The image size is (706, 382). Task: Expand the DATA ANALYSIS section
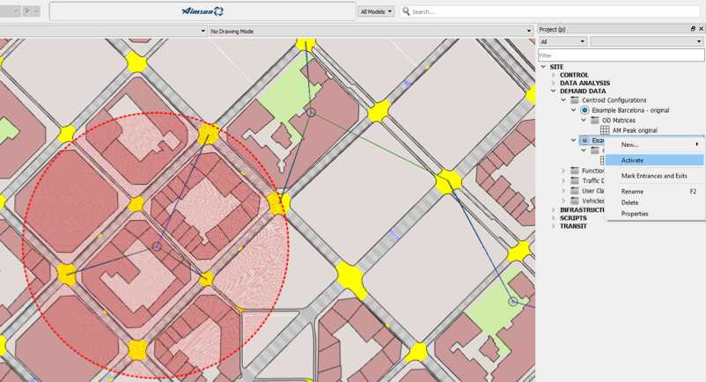[x=554, y=83]
